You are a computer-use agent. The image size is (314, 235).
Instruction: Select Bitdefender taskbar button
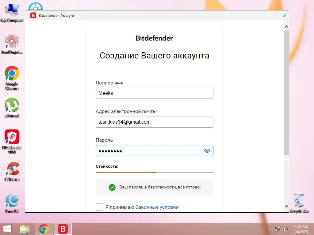click(x=63, y=229)
